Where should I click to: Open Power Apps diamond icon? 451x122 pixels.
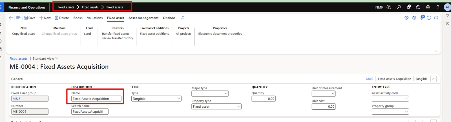[x=406, y=18]
